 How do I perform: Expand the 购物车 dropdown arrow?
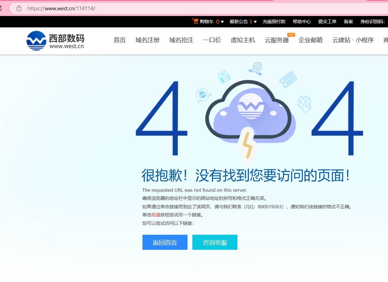coord(222,22)
